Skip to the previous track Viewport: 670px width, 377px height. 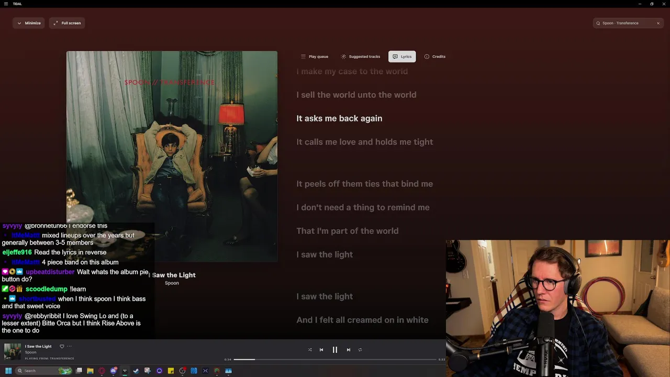click(321, 350)
